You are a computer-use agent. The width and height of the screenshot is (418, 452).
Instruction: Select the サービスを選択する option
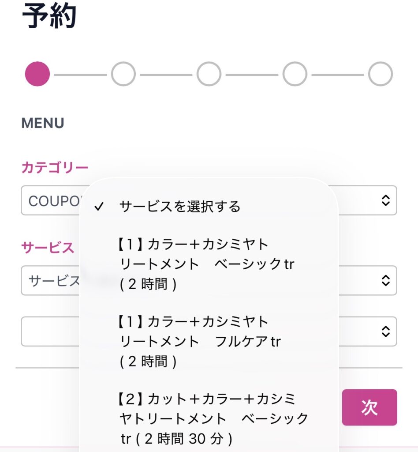point(180,207)
